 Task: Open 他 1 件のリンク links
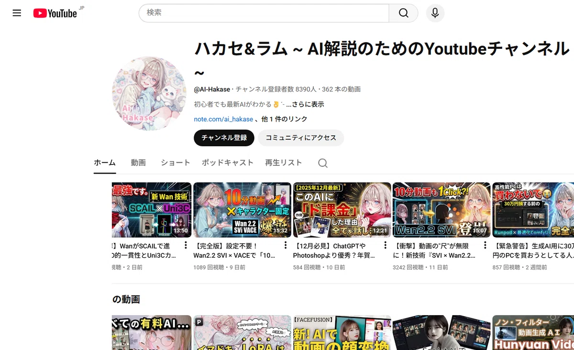click(285, 119)
